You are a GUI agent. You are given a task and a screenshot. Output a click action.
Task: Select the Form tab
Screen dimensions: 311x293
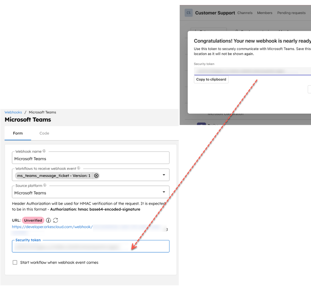[x=18, y=133]
